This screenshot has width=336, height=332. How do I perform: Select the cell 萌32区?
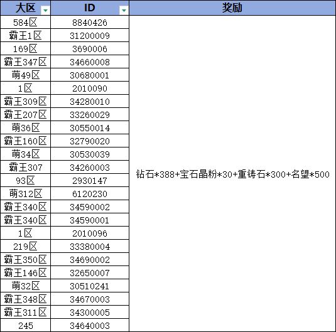[x=26, y=286]
